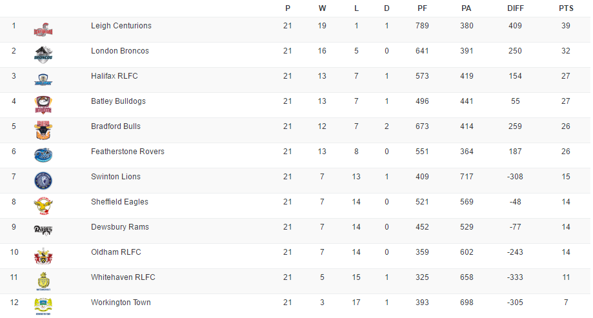Select the Sheffield Eagles team name
593x318 pixels.
pyautogui.click(x=119, y=202)
